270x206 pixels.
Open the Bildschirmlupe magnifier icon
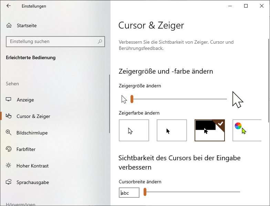[8, 132]
